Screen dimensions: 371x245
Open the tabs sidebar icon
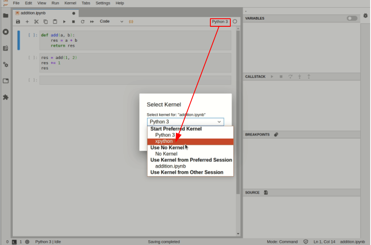coord(6,81)
